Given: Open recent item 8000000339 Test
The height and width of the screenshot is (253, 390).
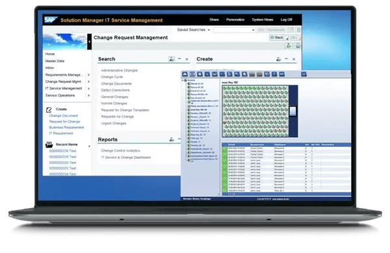Looking at the screenshot, I should click(x=62, y=151).
